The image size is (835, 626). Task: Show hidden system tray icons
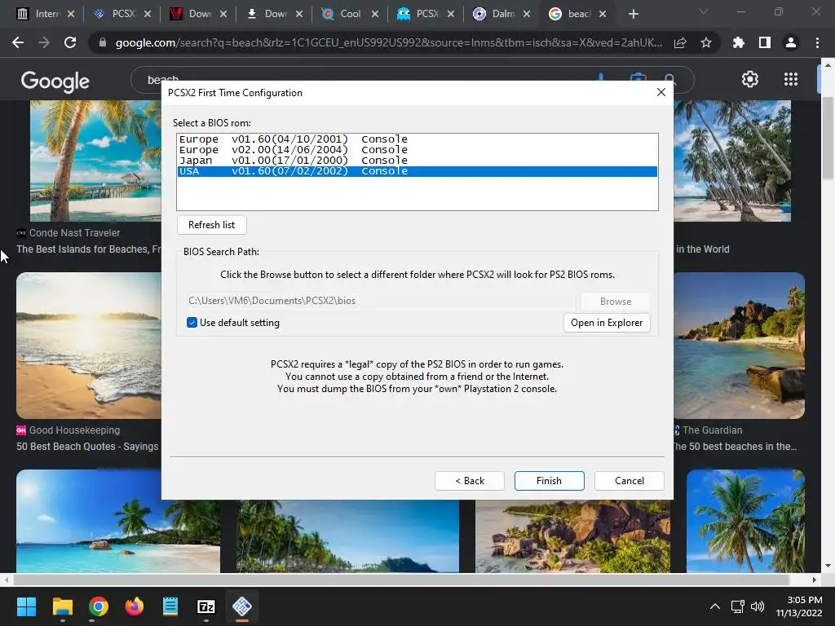point(714,606)
